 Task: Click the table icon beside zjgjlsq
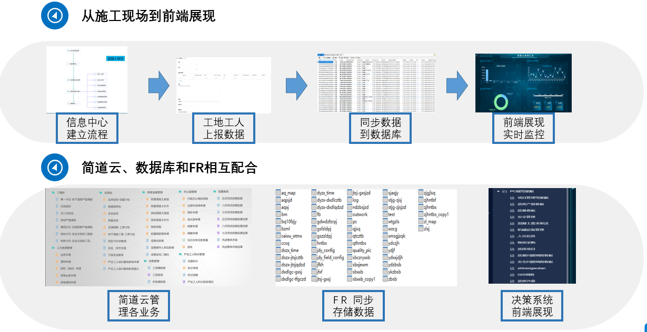(420, 193)
